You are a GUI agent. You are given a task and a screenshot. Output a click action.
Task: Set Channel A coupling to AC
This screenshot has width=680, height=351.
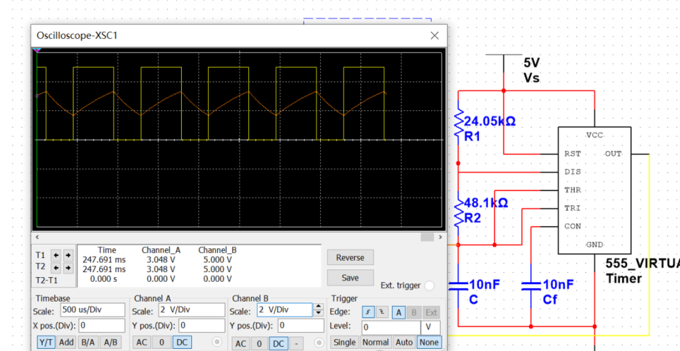[142, 342]
